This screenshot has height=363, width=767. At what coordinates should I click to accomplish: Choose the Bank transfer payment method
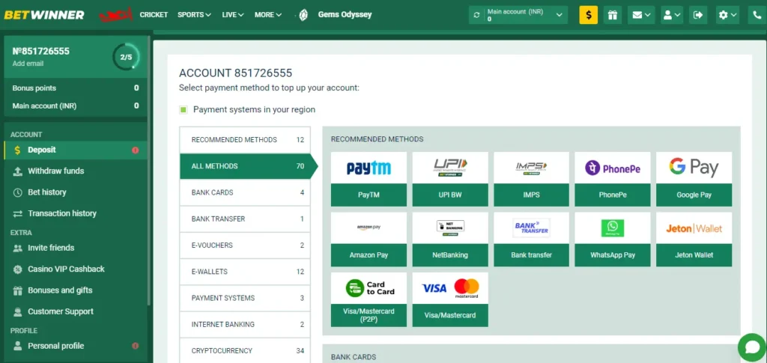pos(531,240)
